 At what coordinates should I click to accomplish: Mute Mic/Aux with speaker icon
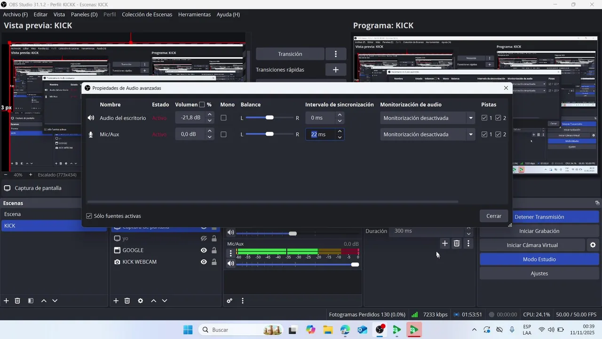coord(230,264)
